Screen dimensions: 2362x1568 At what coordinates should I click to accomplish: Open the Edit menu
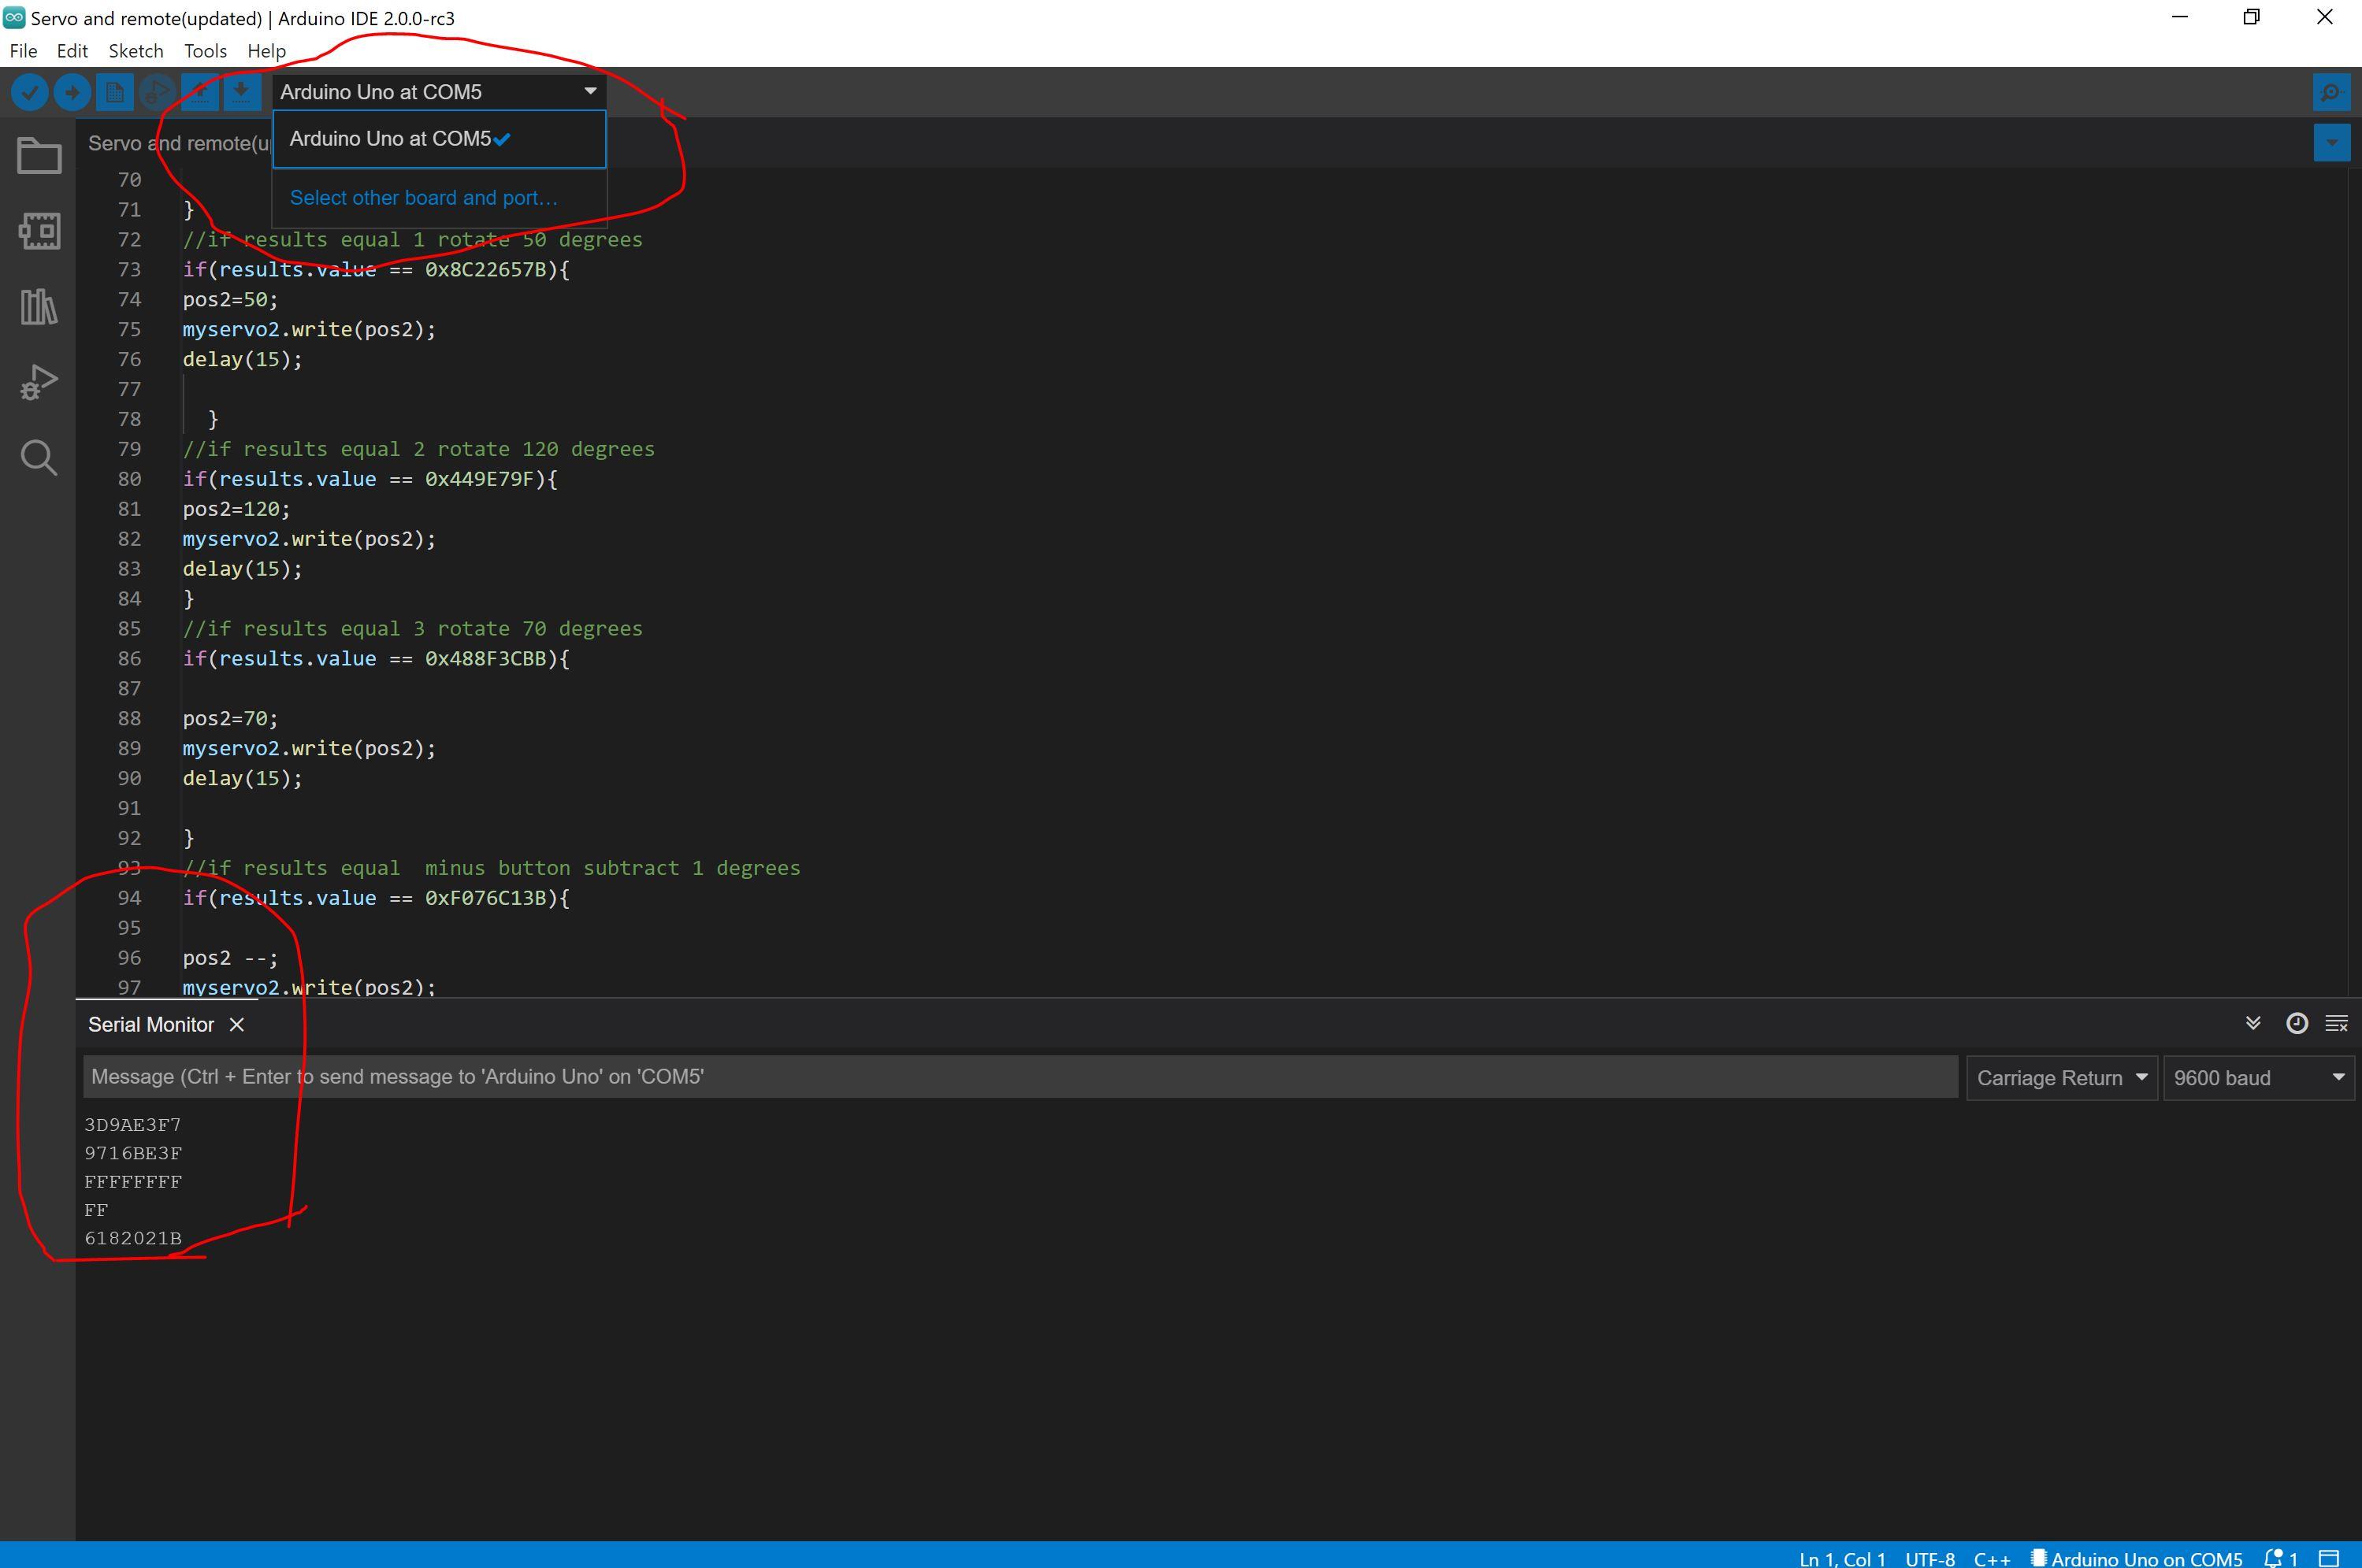click(x=72, y=51)
